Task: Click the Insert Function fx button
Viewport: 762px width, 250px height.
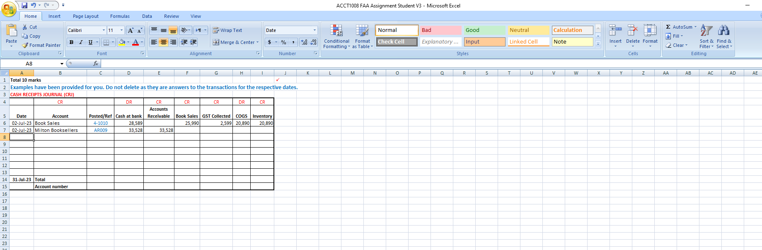Action: tap(96, 63)
